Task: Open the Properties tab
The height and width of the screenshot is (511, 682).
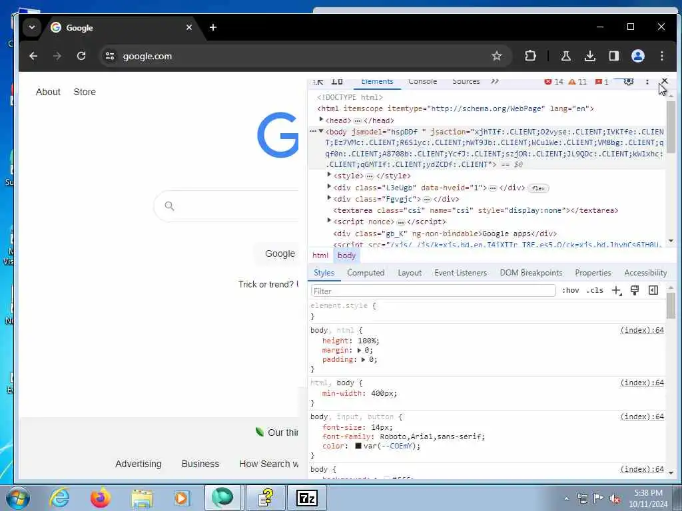Action: pyautogui.click(x=593, y=273)
